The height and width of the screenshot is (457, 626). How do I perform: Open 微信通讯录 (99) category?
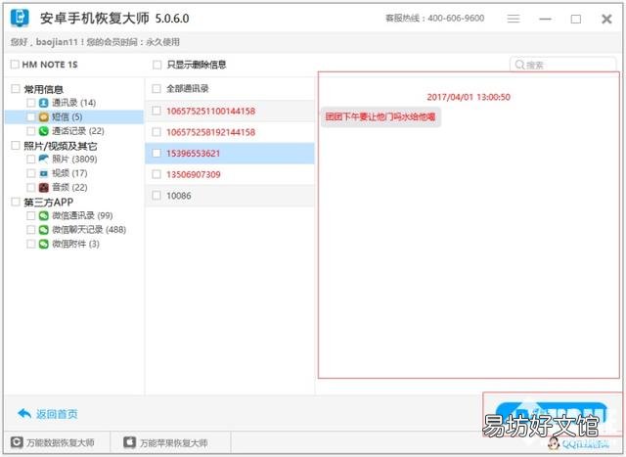pyautogui.click(x=82, y=215)
